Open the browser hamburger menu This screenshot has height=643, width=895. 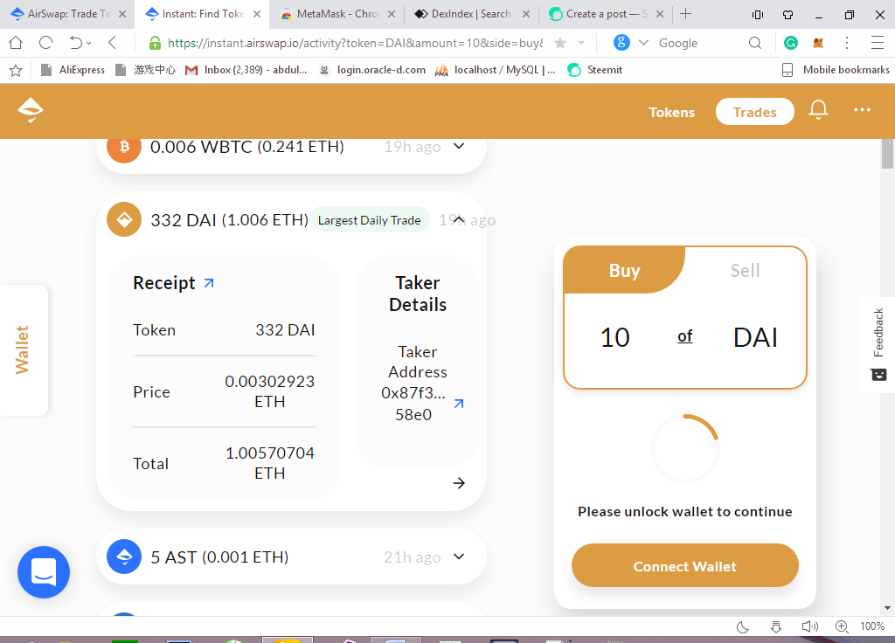[x=878, y=43]
